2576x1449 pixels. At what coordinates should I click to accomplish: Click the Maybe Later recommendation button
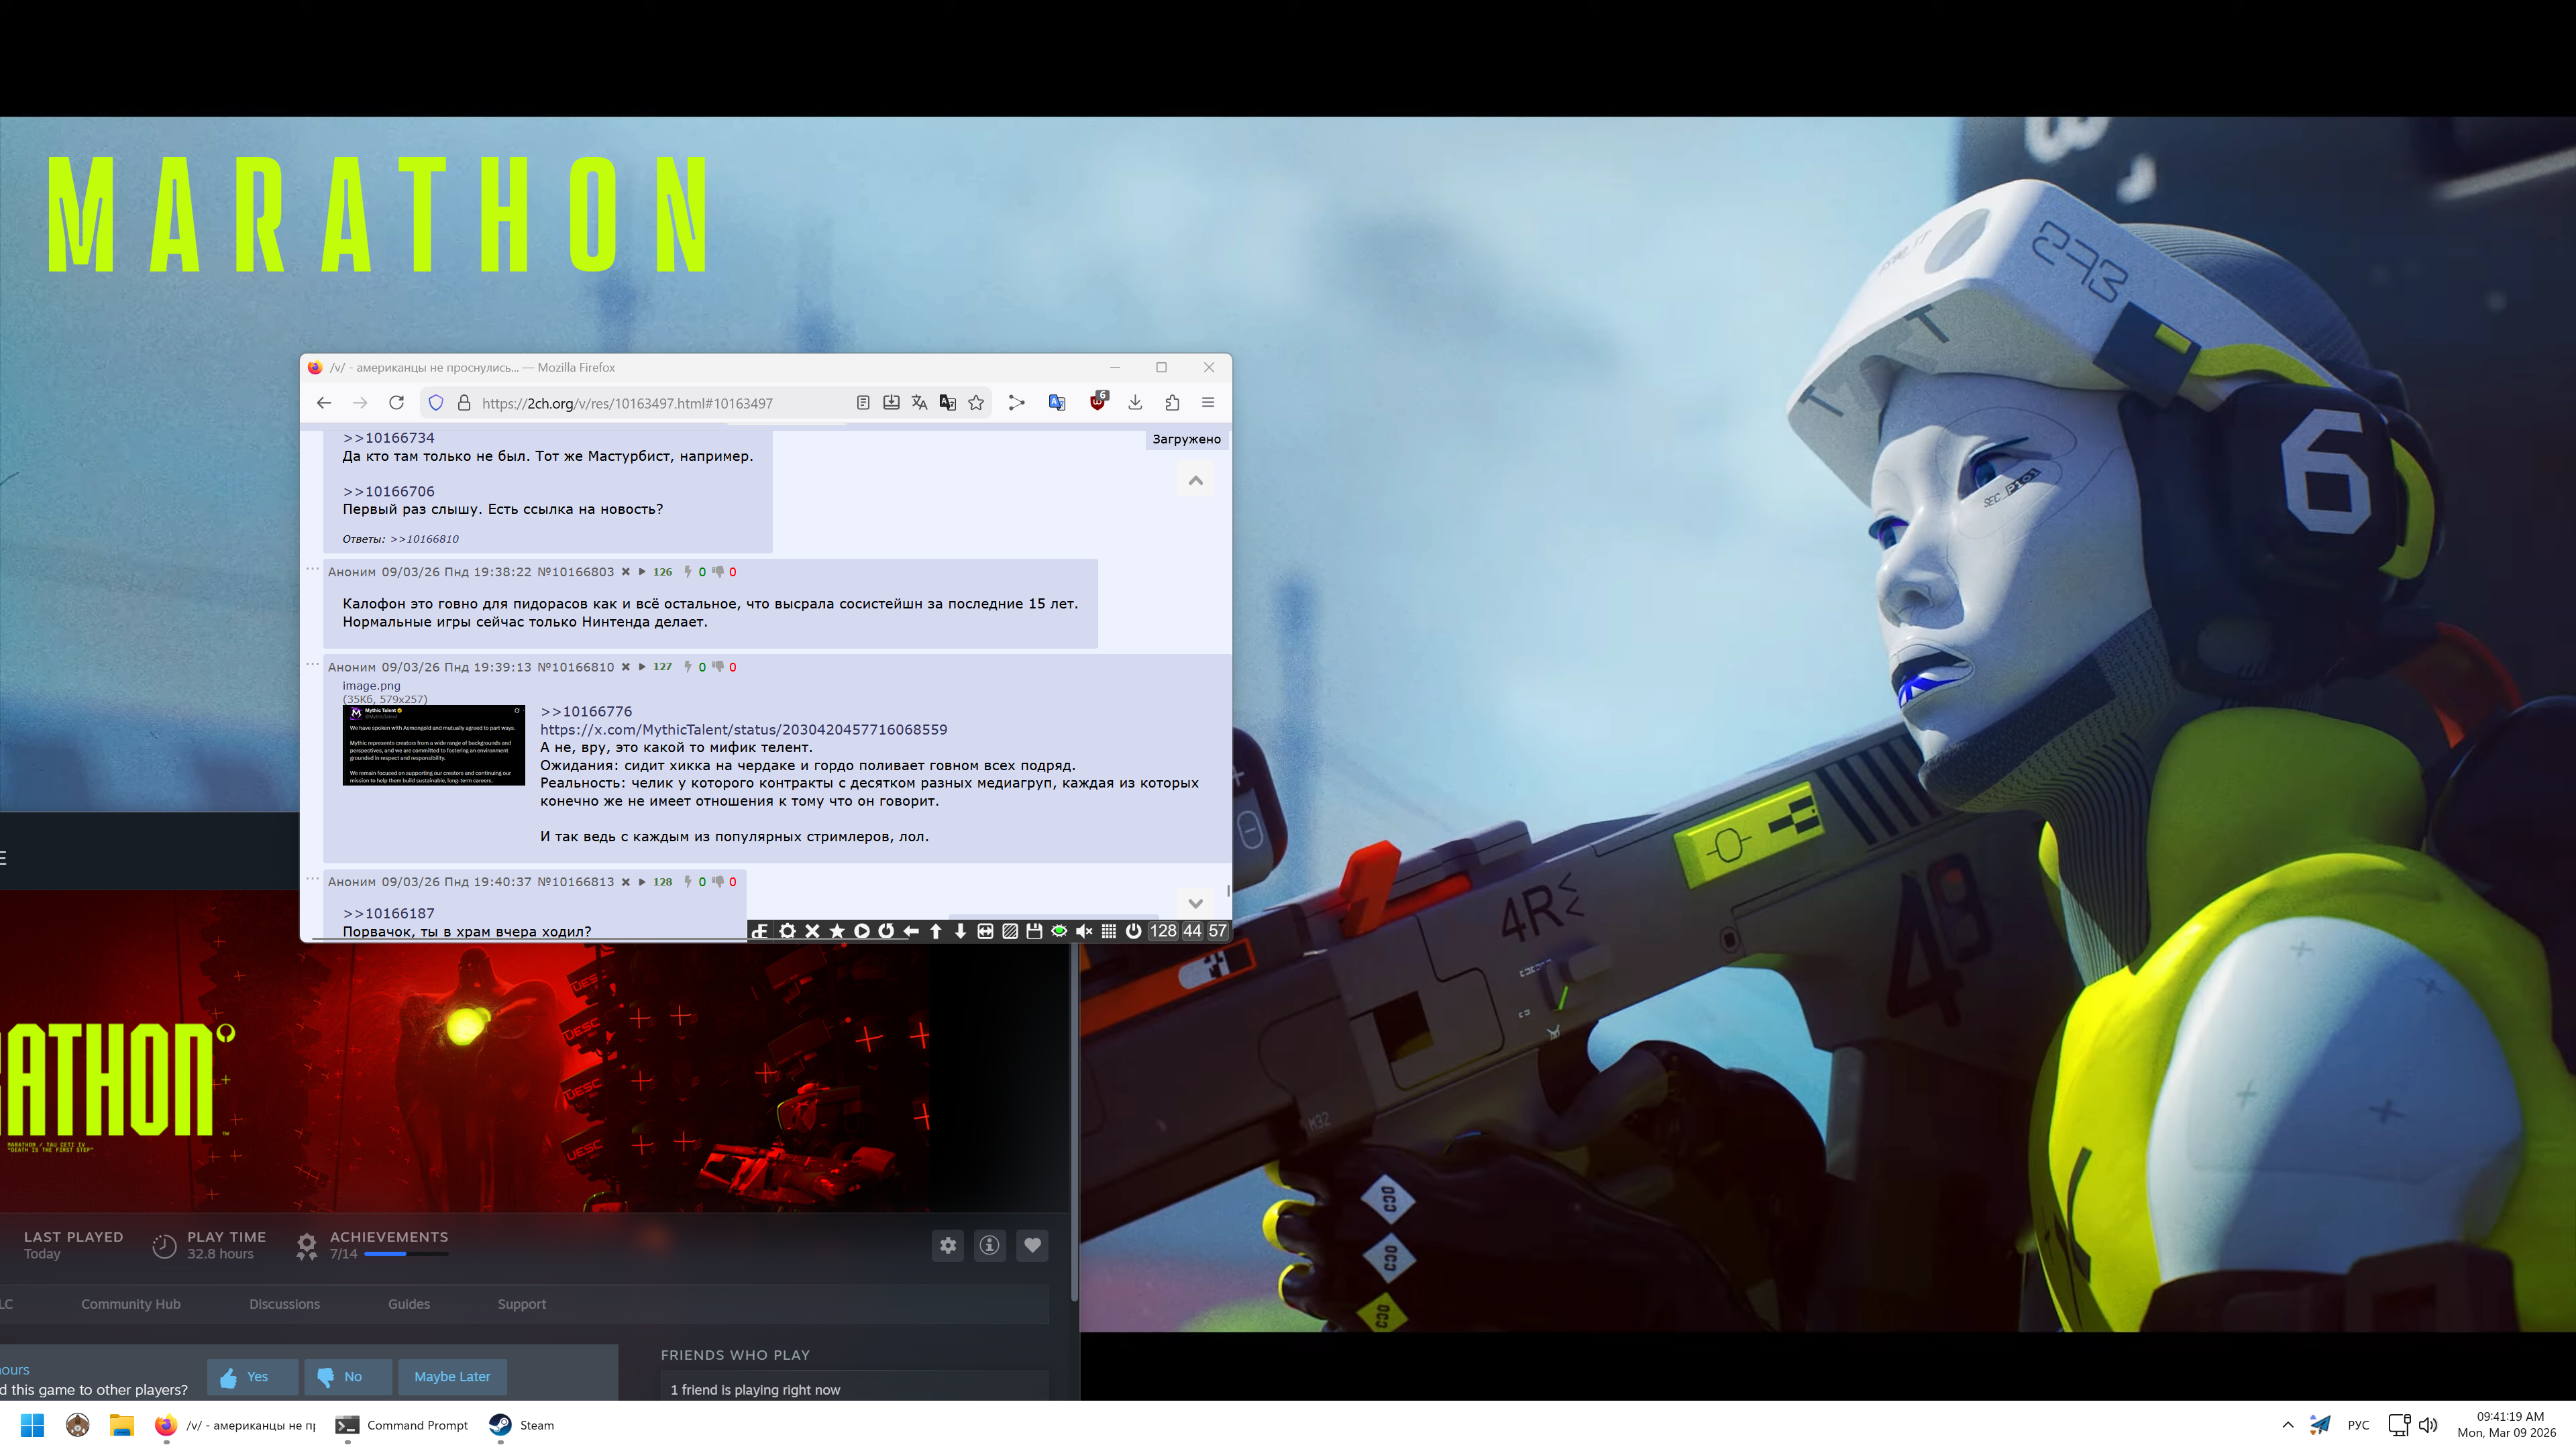tap(452, 1377)
